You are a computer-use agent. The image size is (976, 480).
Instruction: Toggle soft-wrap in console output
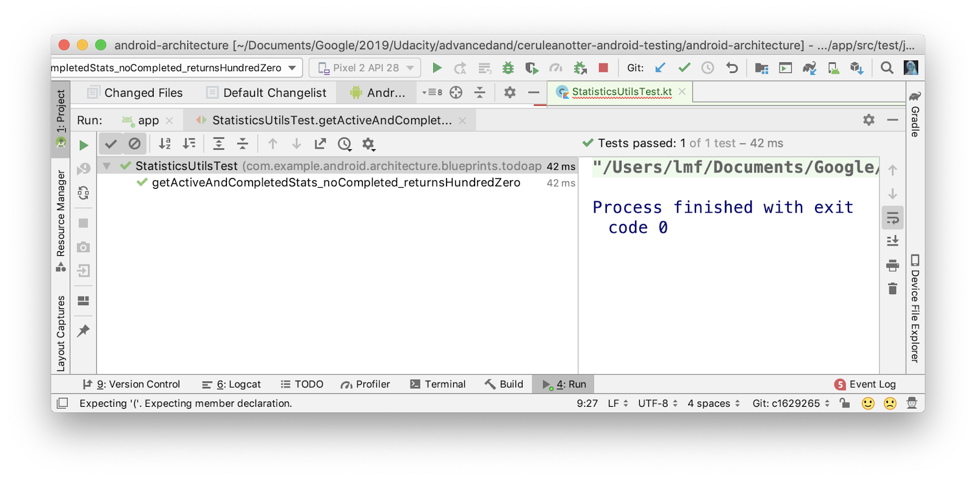[x=892, y=217]
